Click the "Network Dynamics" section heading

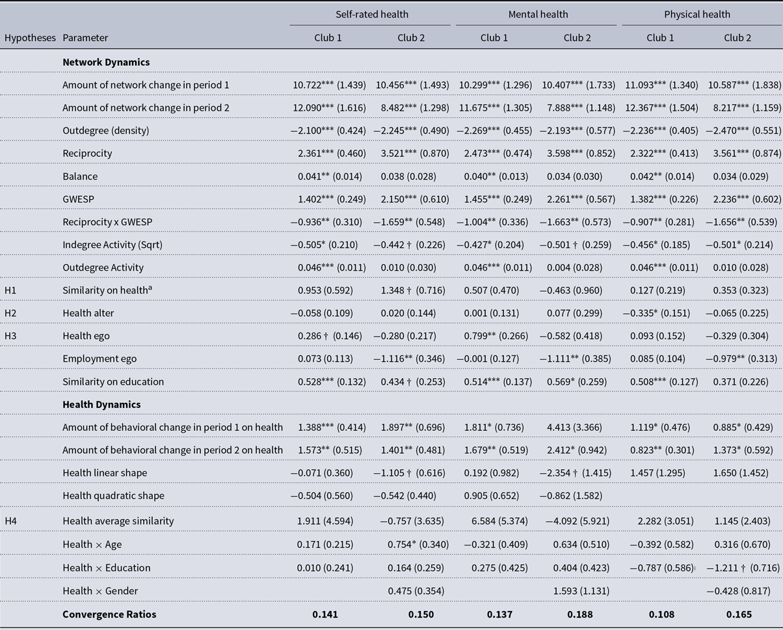106,62
